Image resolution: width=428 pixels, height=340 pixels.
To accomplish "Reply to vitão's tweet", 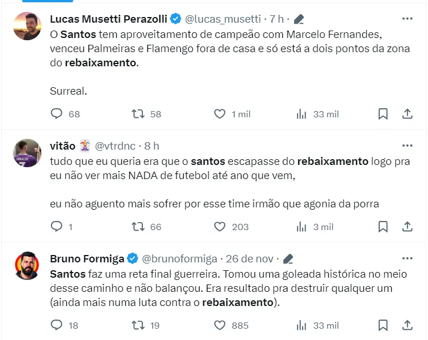I will click(x=57, y=227).
